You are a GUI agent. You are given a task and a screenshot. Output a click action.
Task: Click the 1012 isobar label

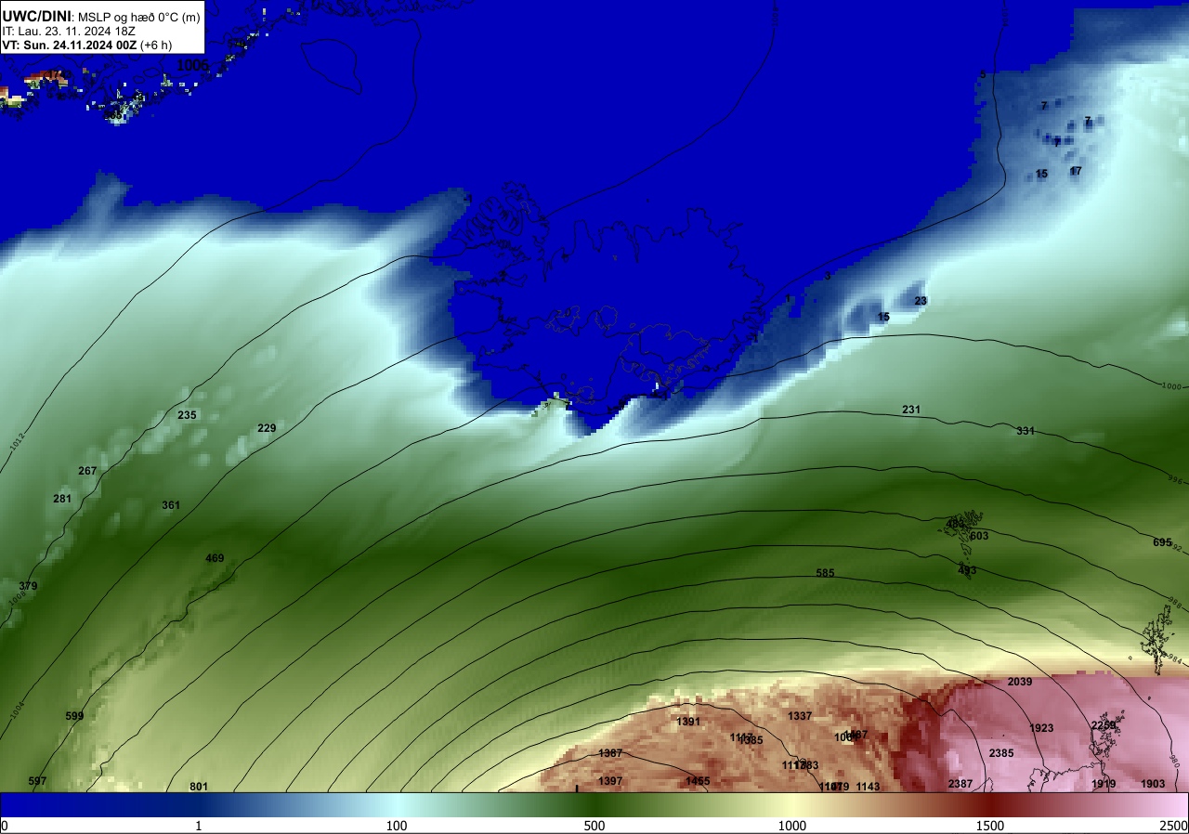17,442
